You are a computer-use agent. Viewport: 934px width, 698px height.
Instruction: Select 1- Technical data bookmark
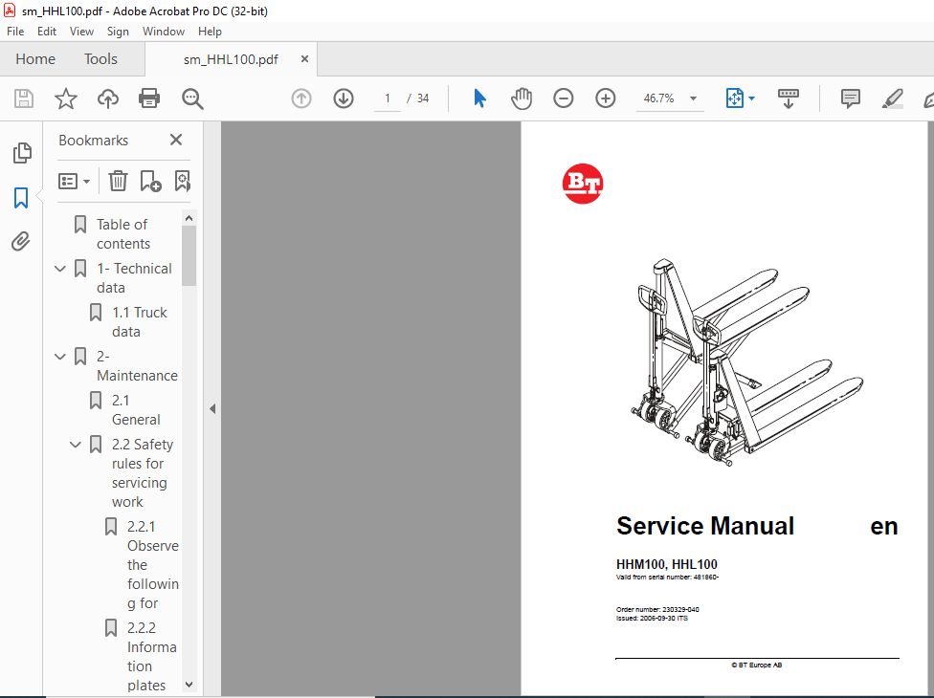(134, 278)
